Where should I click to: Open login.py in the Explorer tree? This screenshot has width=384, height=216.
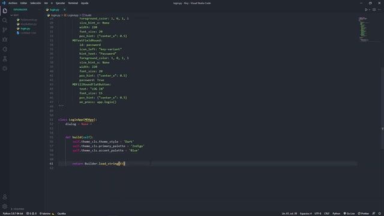(x=25, y=29)
